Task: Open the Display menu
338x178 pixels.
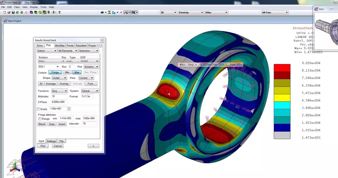Action: (34, 7)
